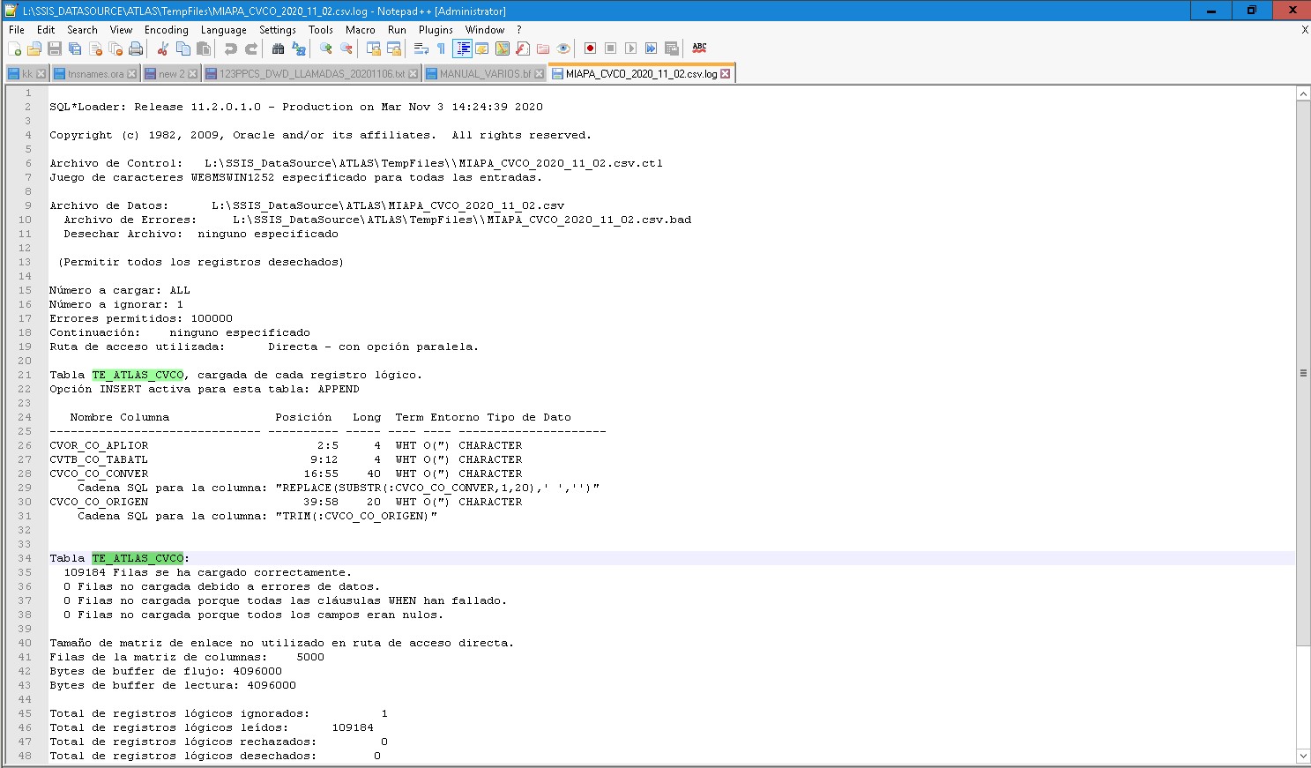Click the scrollbar down arrow

point(1303,757)
